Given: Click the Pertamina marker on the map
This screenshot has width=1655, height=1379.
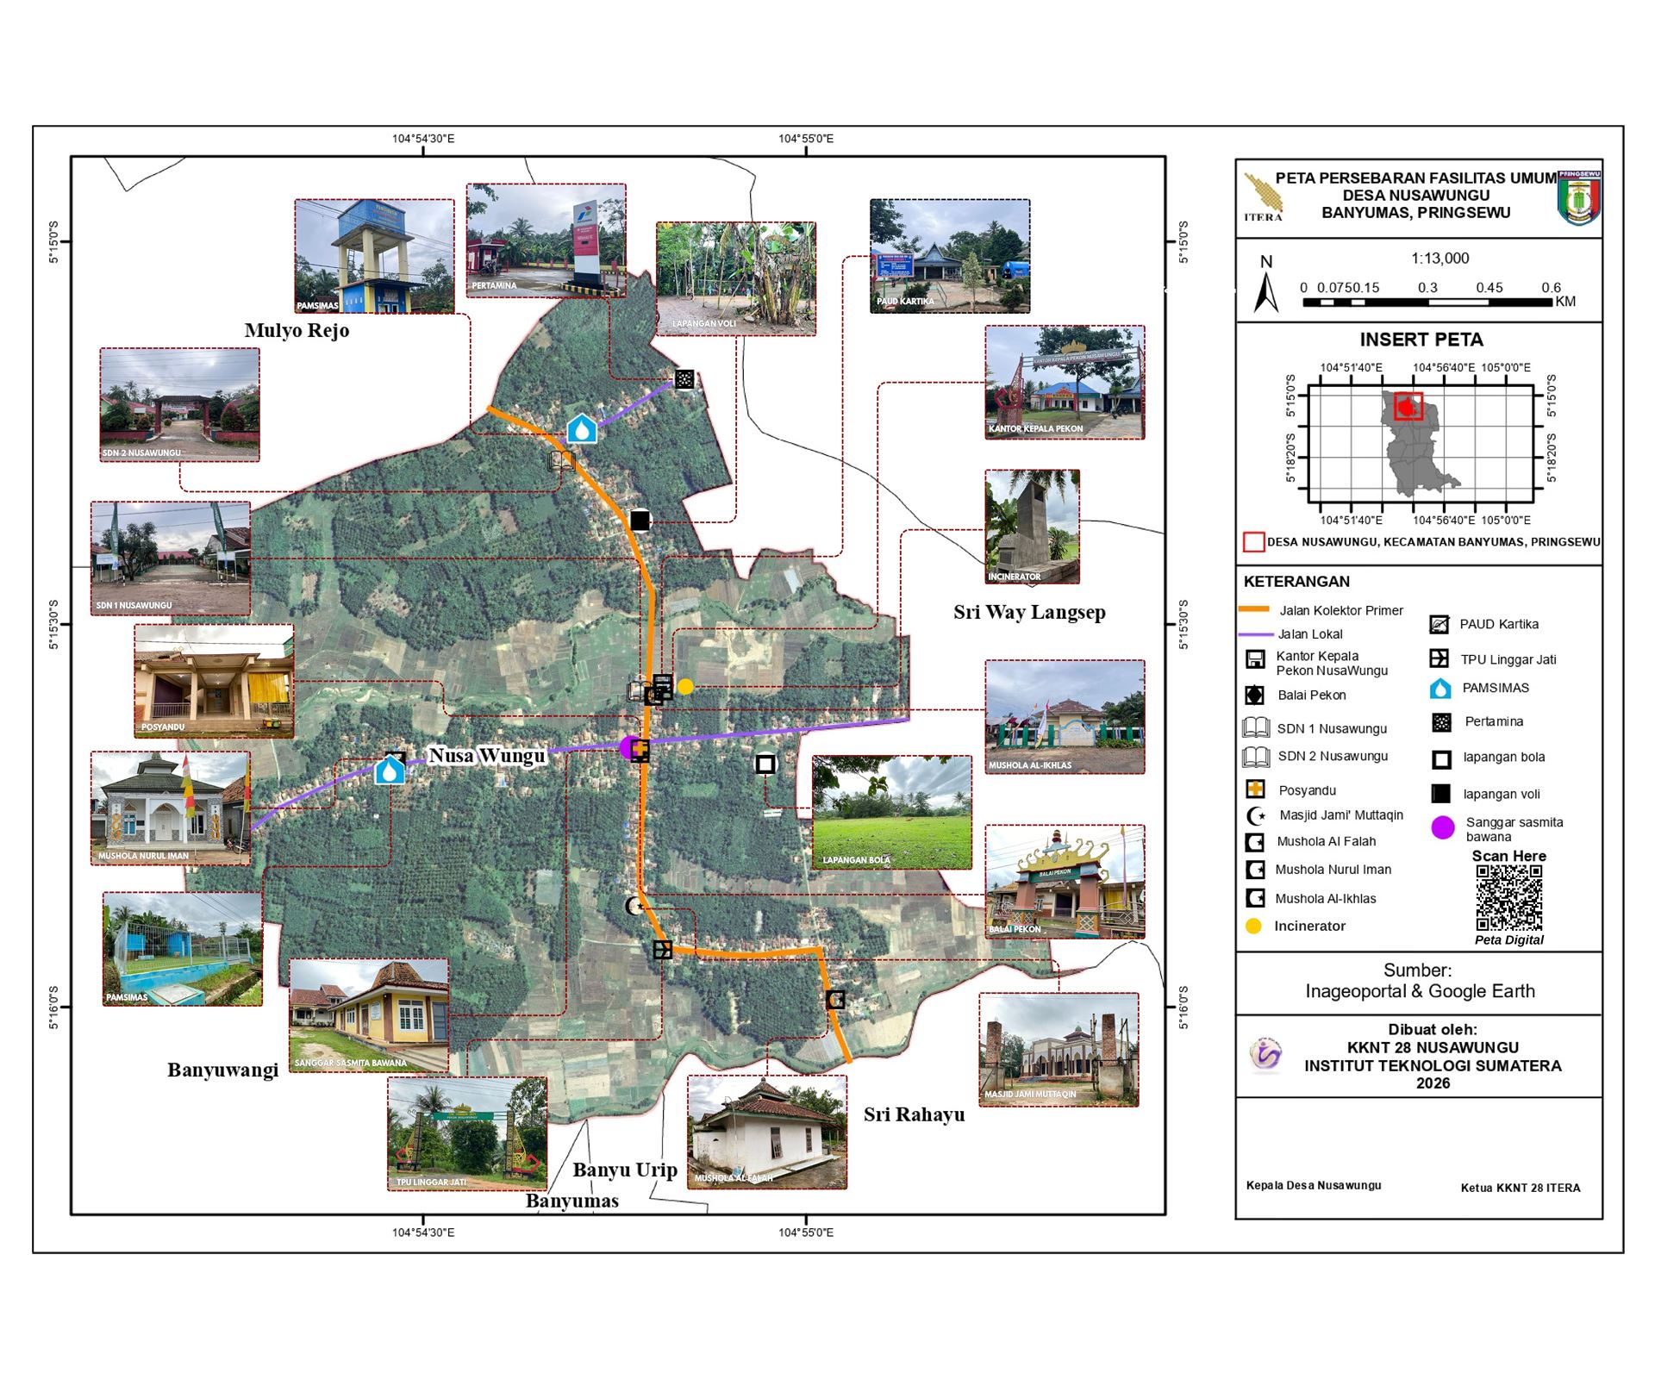Looking at the screenshot, I should point(684,379).
